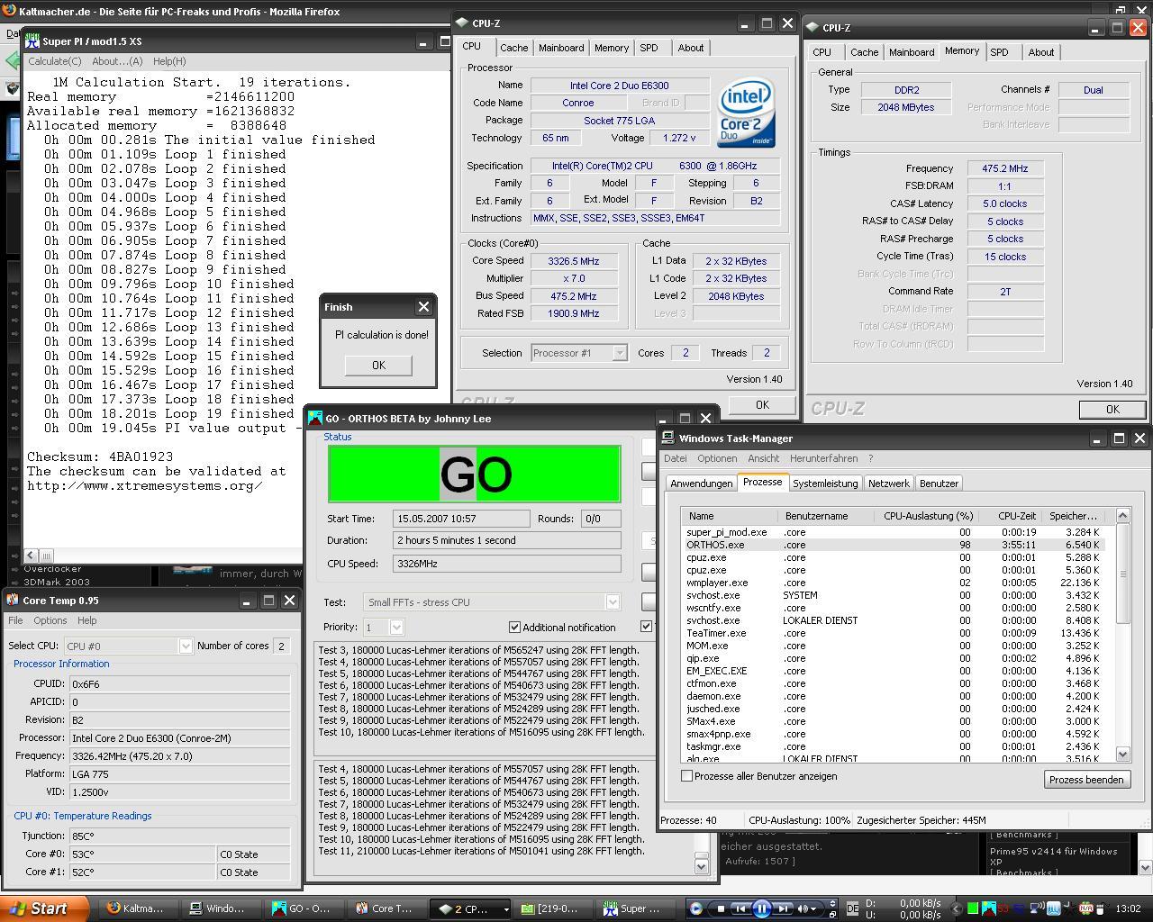
Task: Switch to Core Temp taskbar item
Action: (384, 908)
